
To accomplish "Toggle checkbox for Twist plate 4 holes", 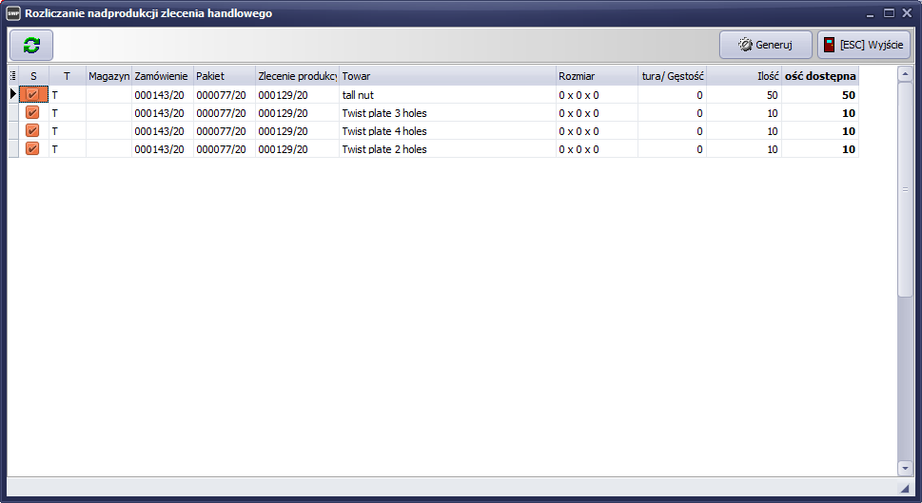I will [x=32, y=130].
